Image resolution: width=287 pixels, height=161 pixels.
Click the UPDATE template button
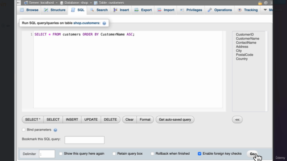click(91, 119)
